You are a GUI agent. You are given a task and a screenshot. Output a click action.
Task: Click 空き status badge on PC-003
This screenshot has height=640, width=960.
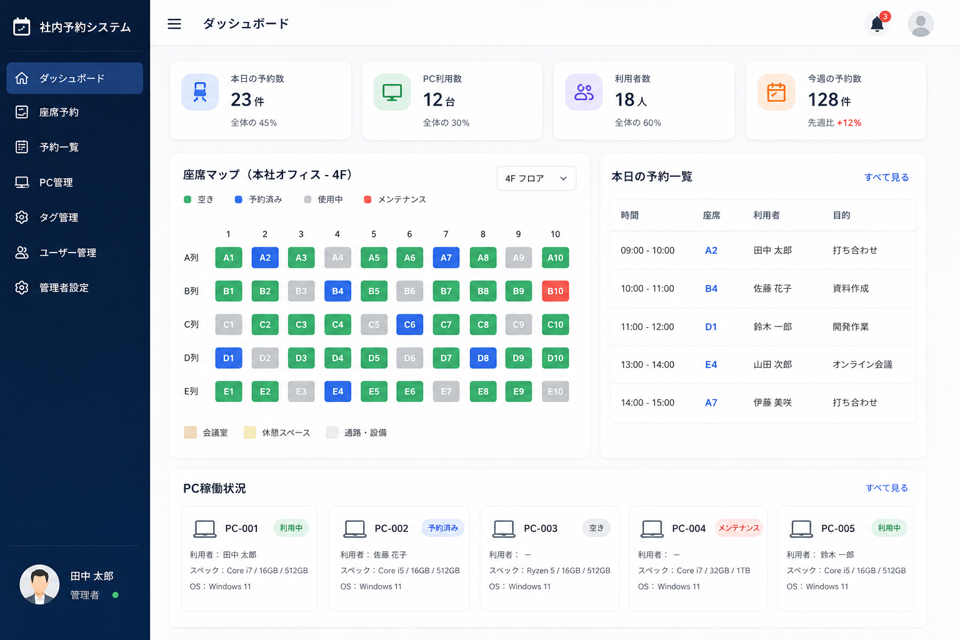[597, 528]
